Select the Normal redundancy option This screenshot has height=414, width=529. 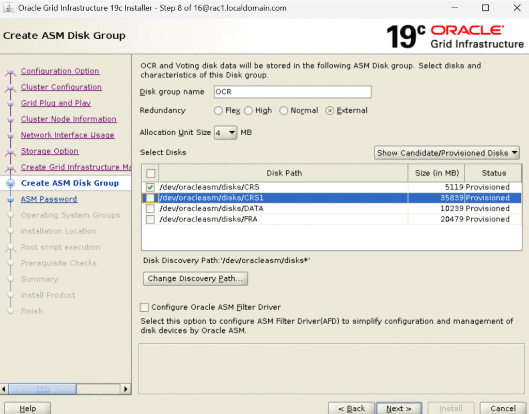284,110
